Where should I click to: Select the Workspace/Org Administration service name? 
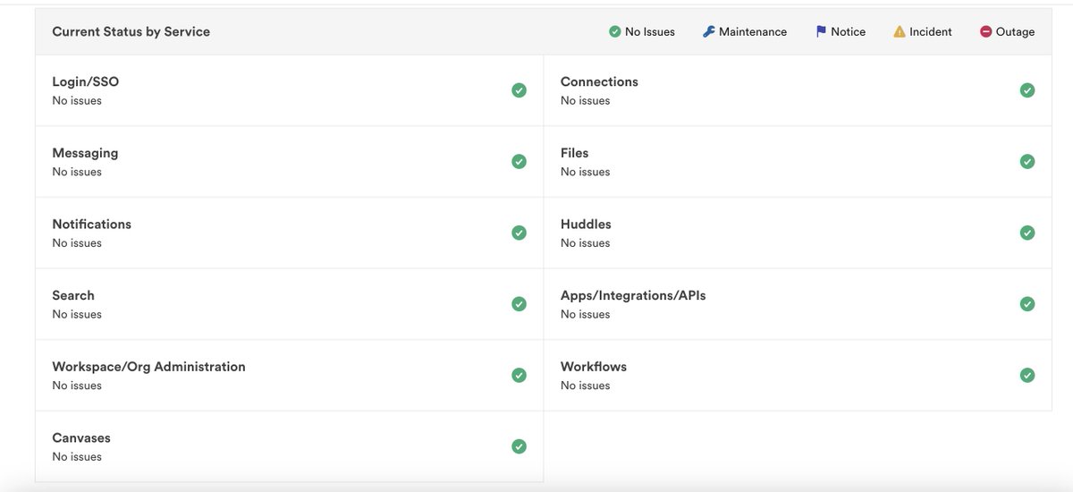point(148,367)
